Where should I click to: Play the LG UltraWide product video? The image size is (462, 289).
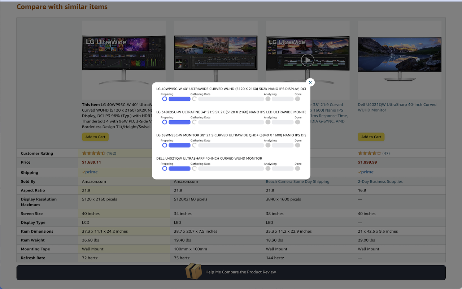coord(308,60)
